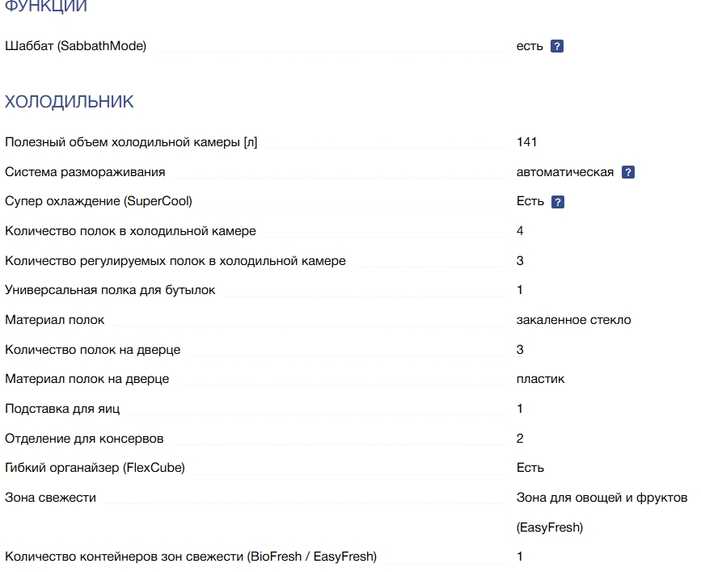Click 'Система размораживания' specification label
Image resolution: width=701 pixels, height=572 pixels.
[x=85, y=172]
